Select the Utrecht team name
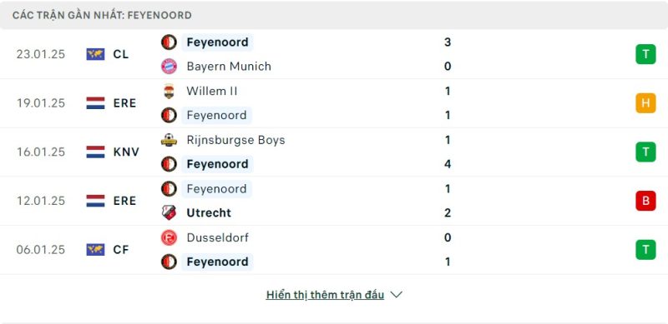 pyautogui.click(x=209, y=212)
